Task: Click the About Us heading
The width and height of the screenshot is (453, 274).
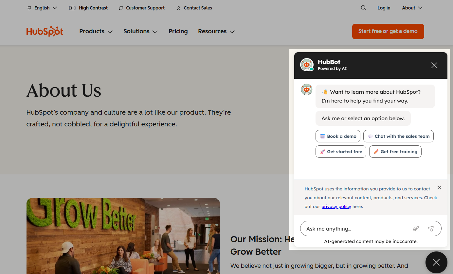Action: pos(64,90)
